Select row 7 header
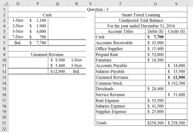The height and width of the screenshot is (132, 193). coord(4,43)
